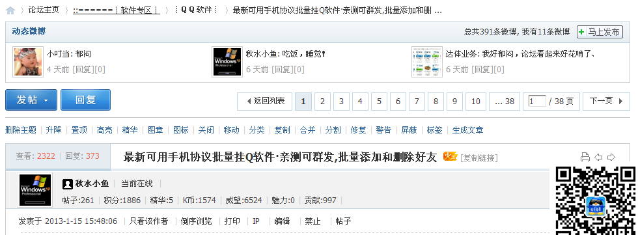Click 分类 categorize option
Viewport: 638px width, 235px height.
[x=257, y=130]
